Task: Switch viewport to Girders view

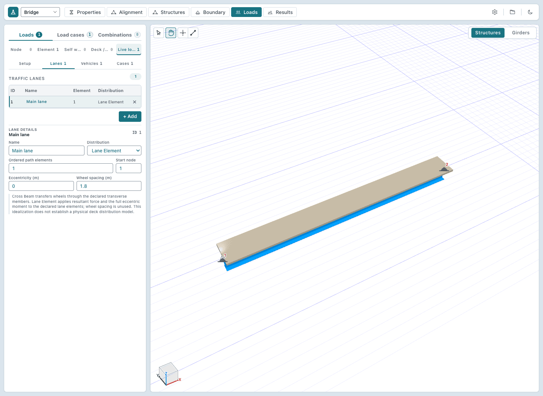Action: (x=521, y=33)
